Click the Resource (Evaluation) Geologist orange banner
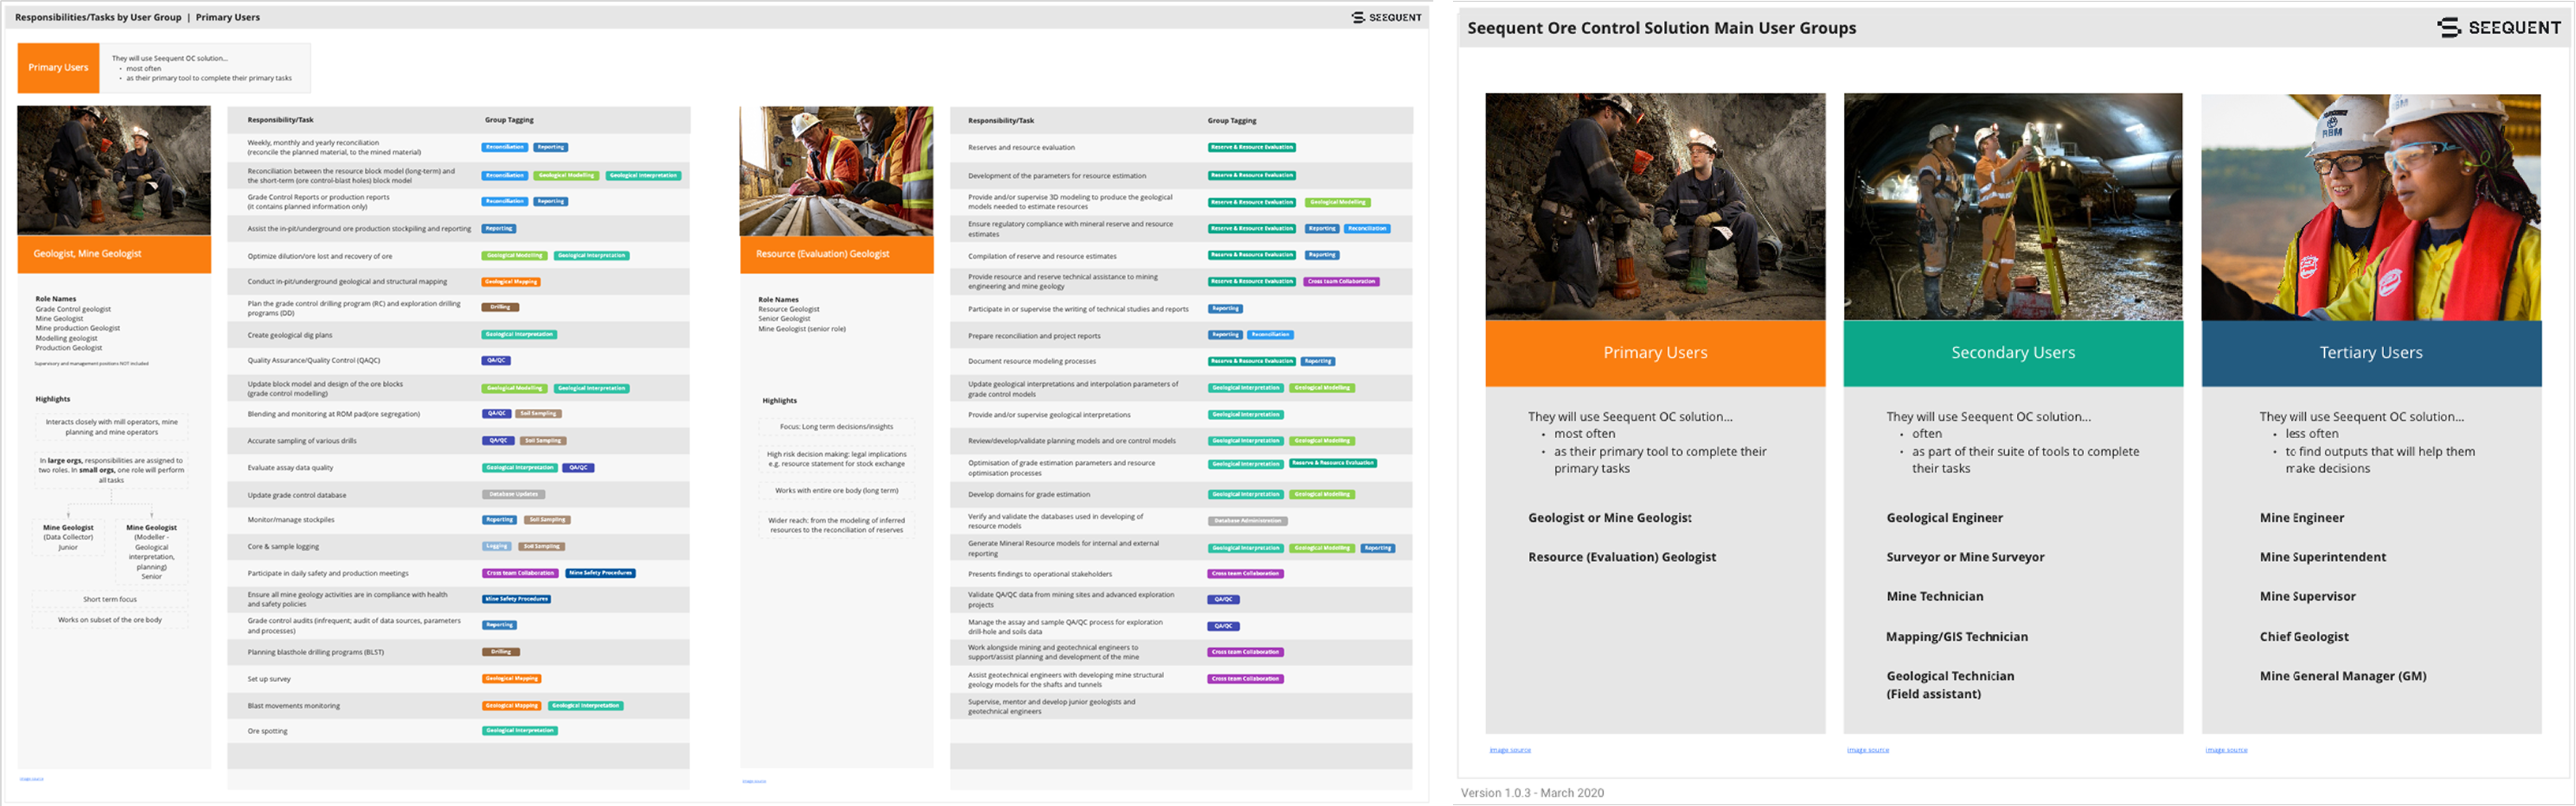This screenshot has width=2576, height=806. tap(836, 254)
